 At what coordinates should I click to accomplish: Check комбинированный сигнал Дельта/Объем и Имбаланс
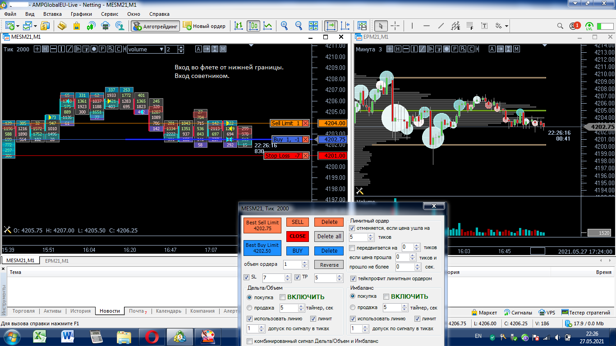pos(250,341)
